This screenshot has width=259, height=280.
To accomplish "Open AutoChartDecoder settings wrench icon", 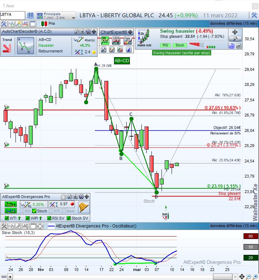I will click(77, 32).
